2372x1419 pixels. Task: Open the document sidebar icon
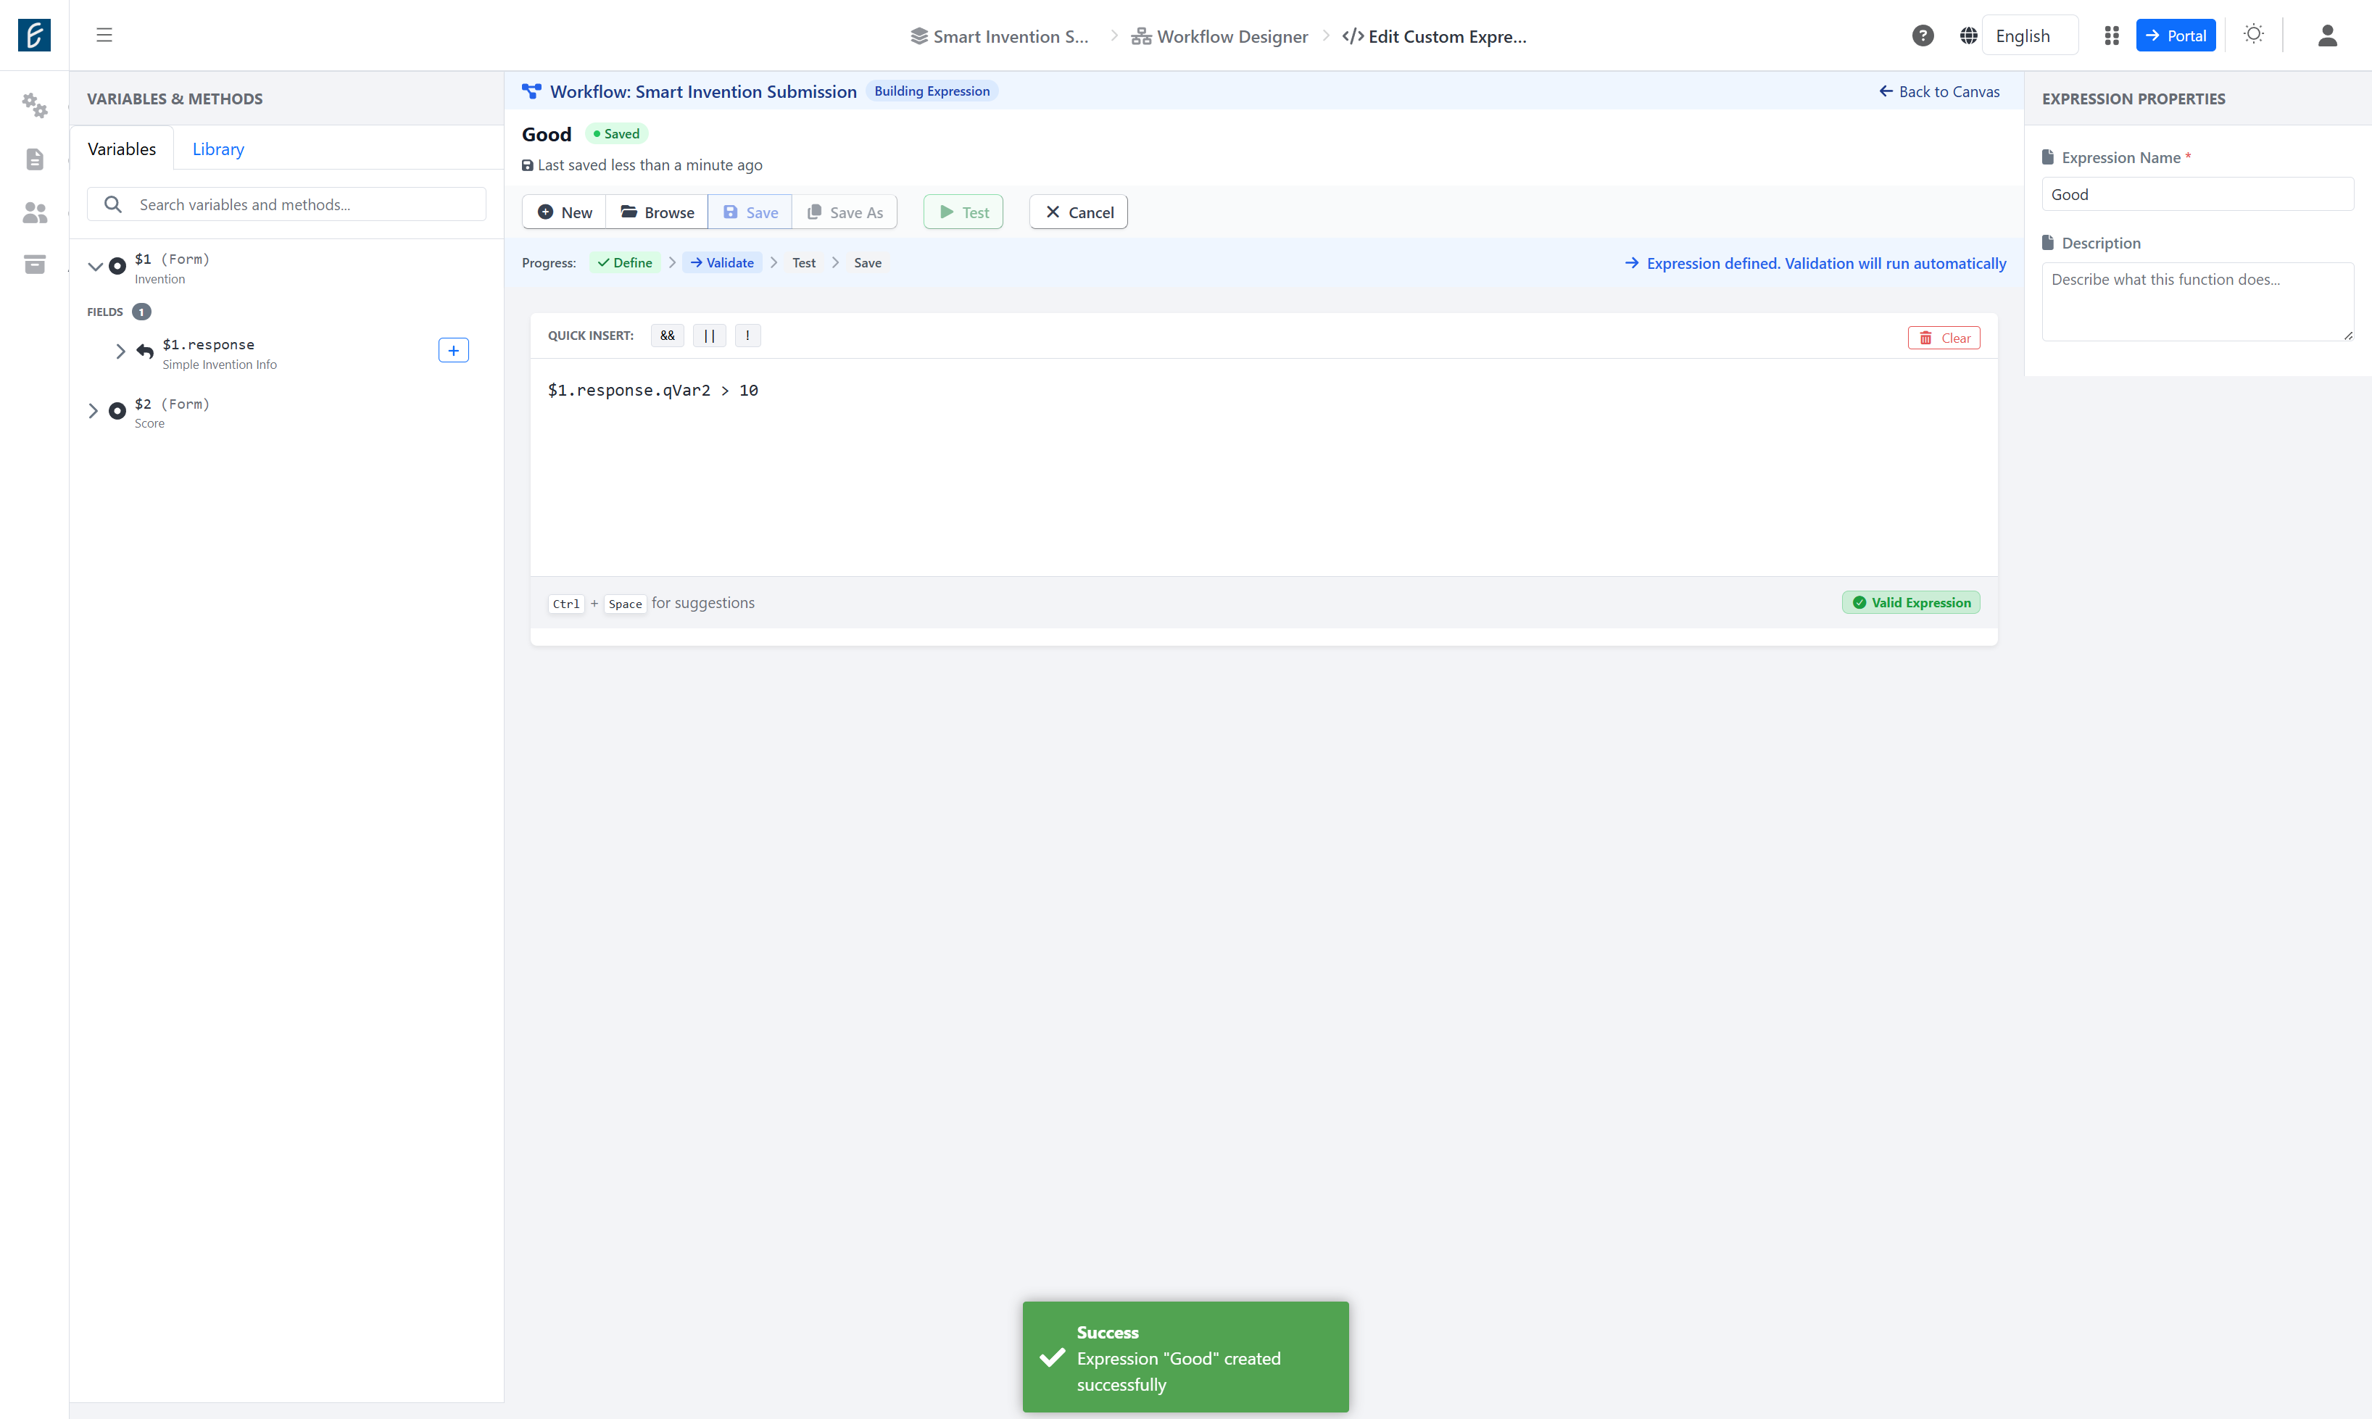34,159
